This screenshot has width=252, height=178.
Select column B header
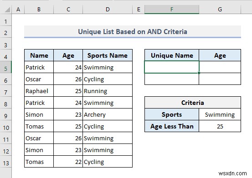click(x=39, y=9)
